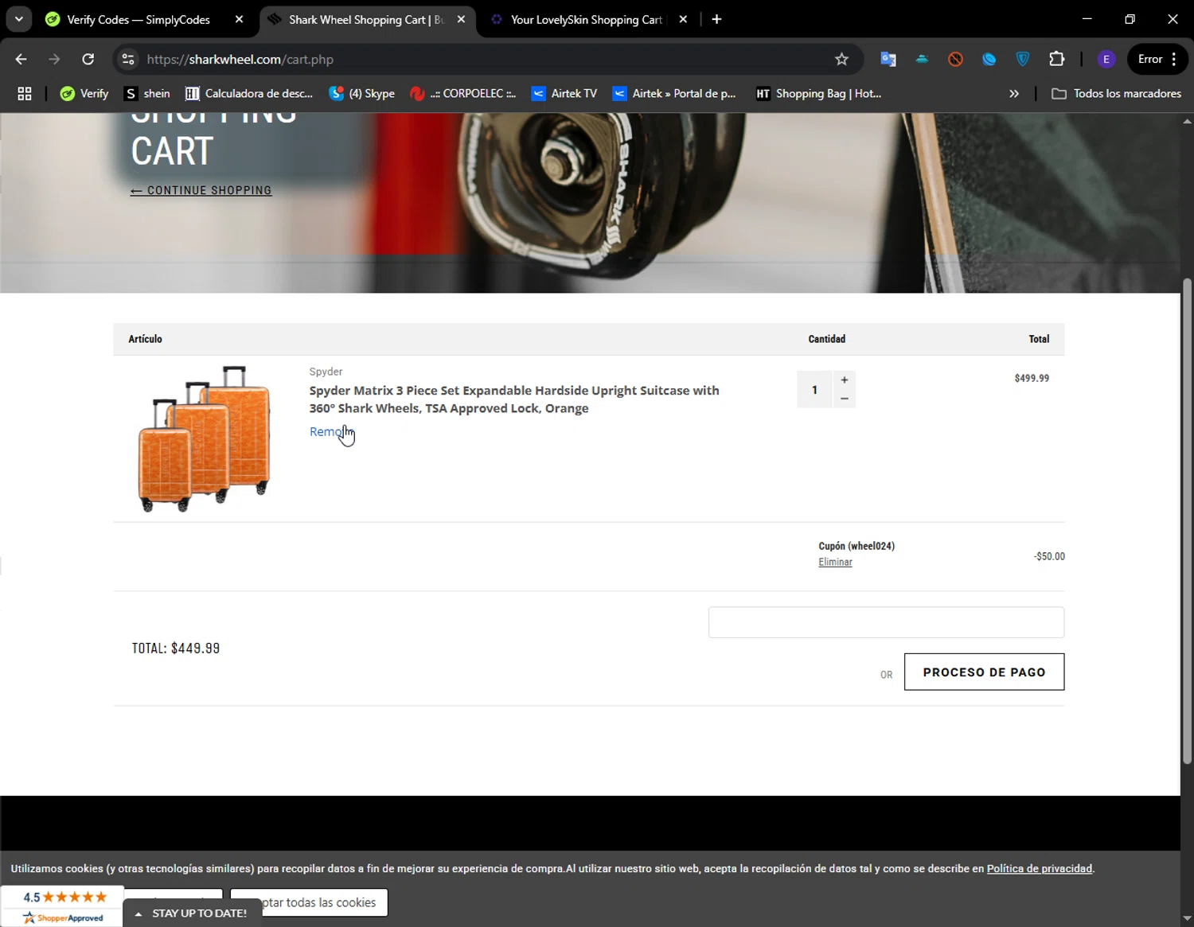
Task: Open Airtek Portal de p... bookmark
Action: click(x=674, y=93)
